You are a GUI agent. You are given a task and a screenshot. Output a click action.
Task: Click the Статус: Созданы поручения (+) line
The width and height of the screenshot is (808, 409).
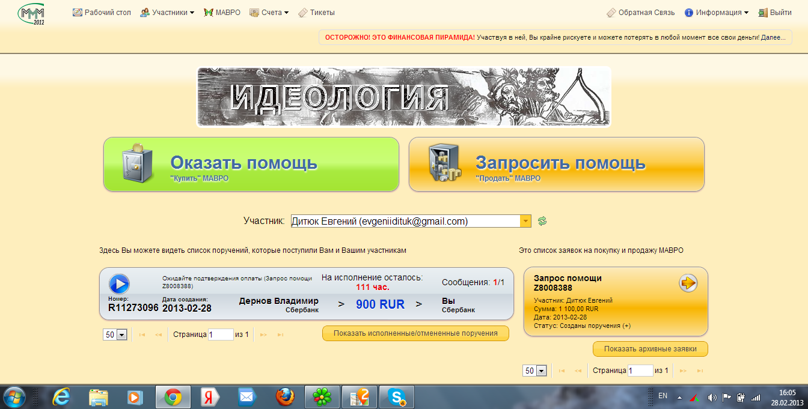(582, 326)
